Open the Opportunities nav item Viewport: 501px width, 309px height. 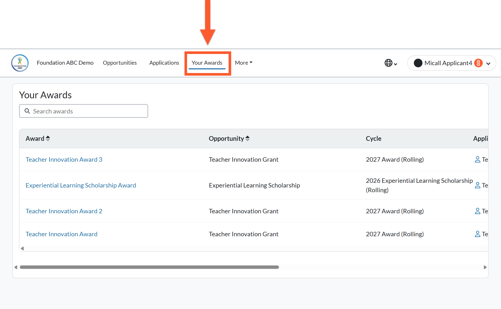120,63
